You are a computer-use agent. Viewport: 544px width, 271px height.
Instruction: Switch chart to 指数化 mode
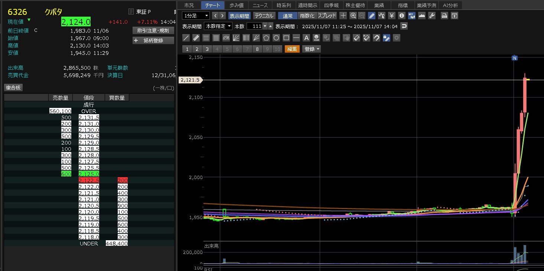coord(307,16)
